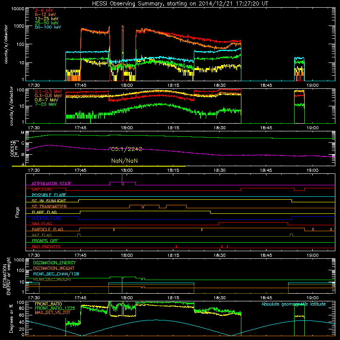Select the '25-50 keV' legend label
The width and height of the screenshot is (340, 340).
pos(47,23)
